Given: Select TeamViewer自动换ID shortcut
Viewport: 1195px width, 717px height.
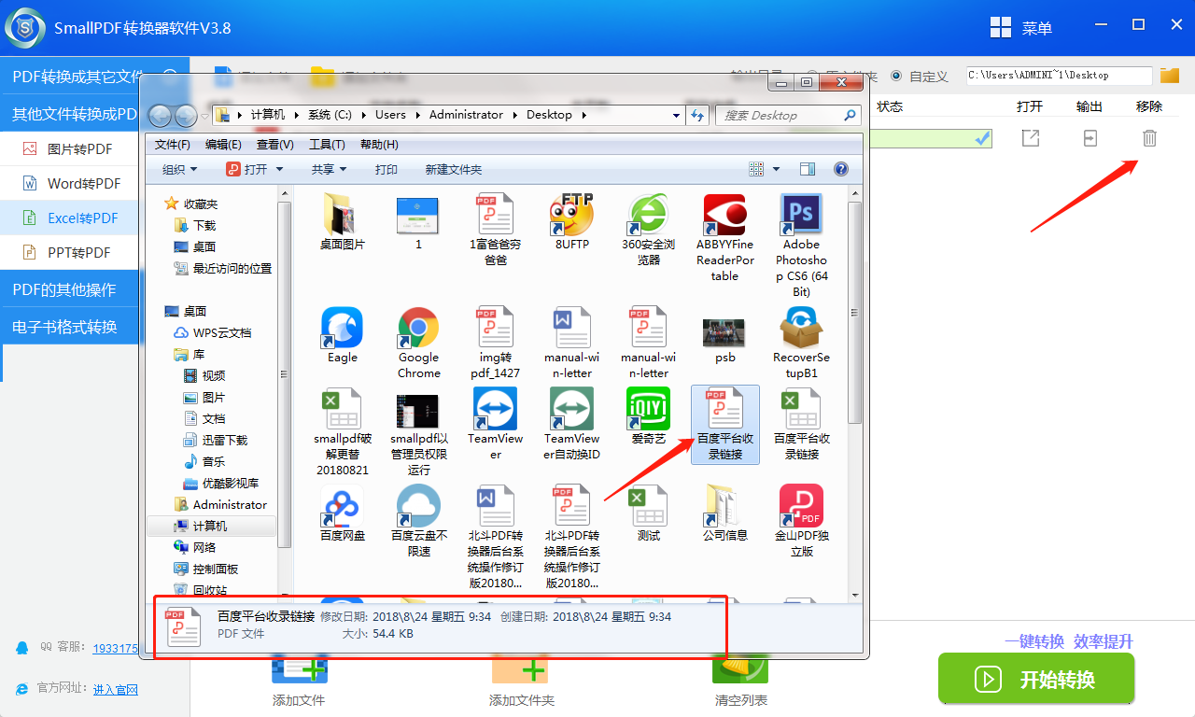Looking at the screenshot, I should coord(572,409).
